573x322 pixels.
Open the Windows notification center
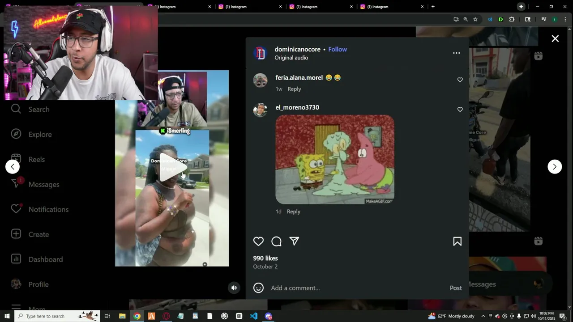pyautogui.click(x=562, y=316)
